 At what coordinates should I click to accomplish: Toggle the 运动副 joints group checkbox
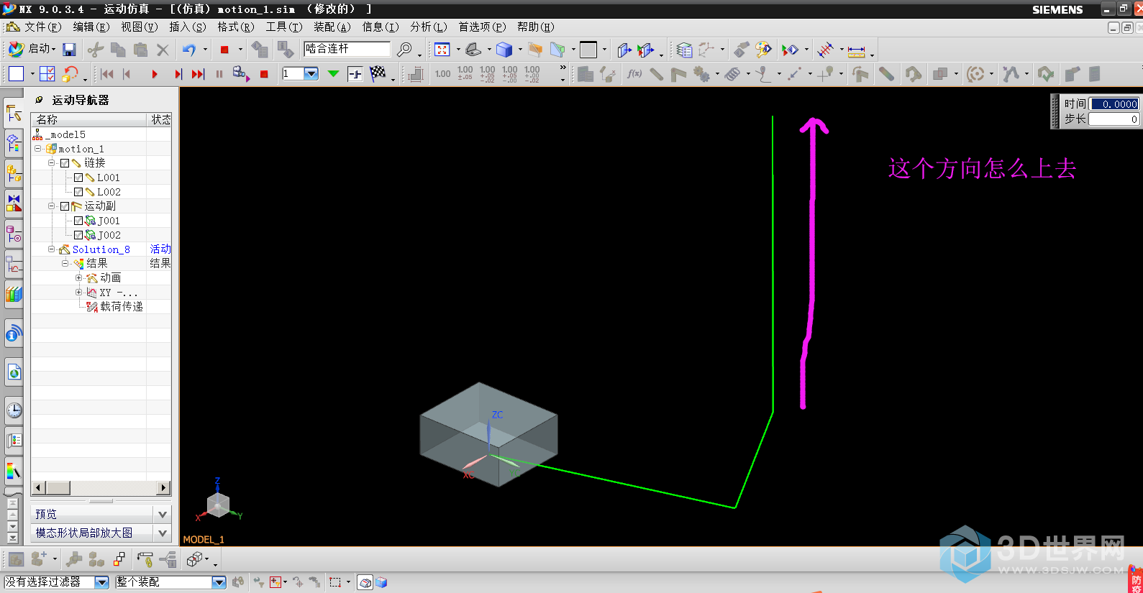65,206
